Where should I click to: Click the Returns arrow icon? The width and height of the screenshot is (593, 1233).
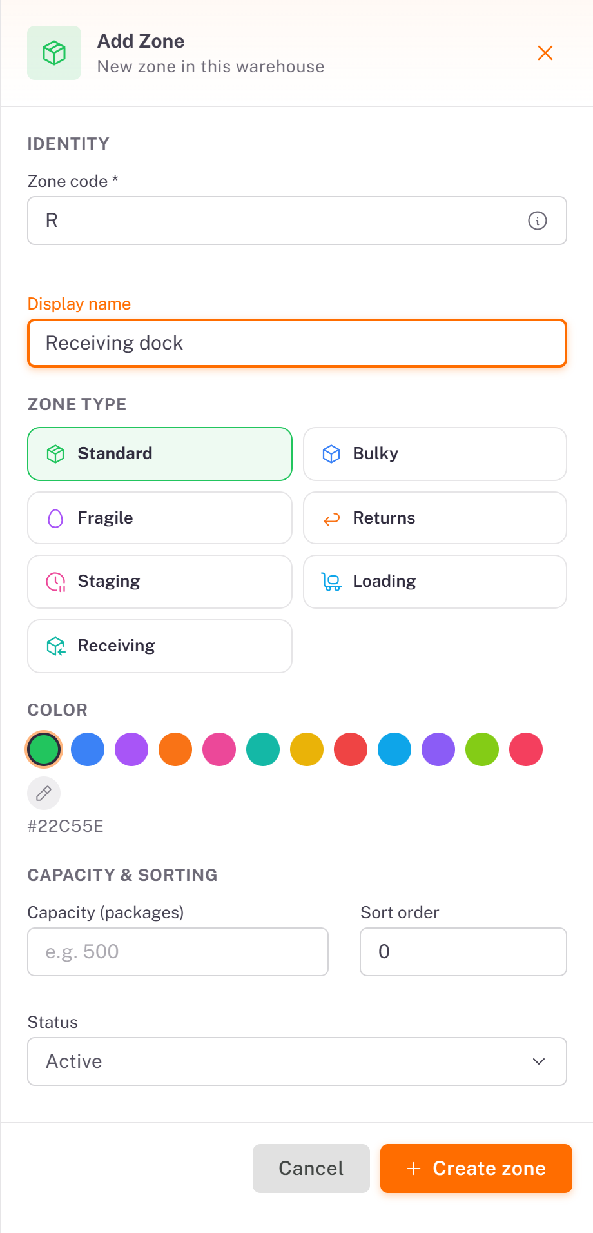[x=331, y=518]
